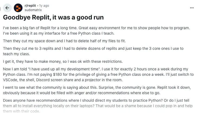Screen dimensions: 200x118
Task: Open sudomatrix's user profile
Action: (x=33, y=10)
